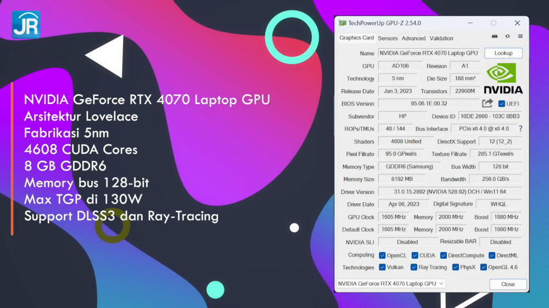Click the Subvendor field showing HP
The image size is (549, 308).
click(402, 116)
